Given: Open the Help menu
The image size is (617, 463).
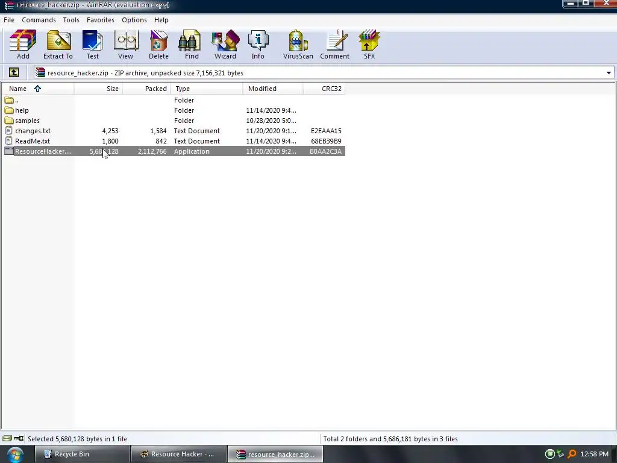Looking at the screenshot, I should pyautogui.click(x=161, y=20).
